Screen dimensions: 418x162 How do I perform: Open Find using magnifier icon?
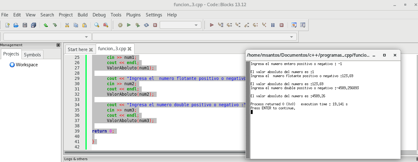(97, 25)
